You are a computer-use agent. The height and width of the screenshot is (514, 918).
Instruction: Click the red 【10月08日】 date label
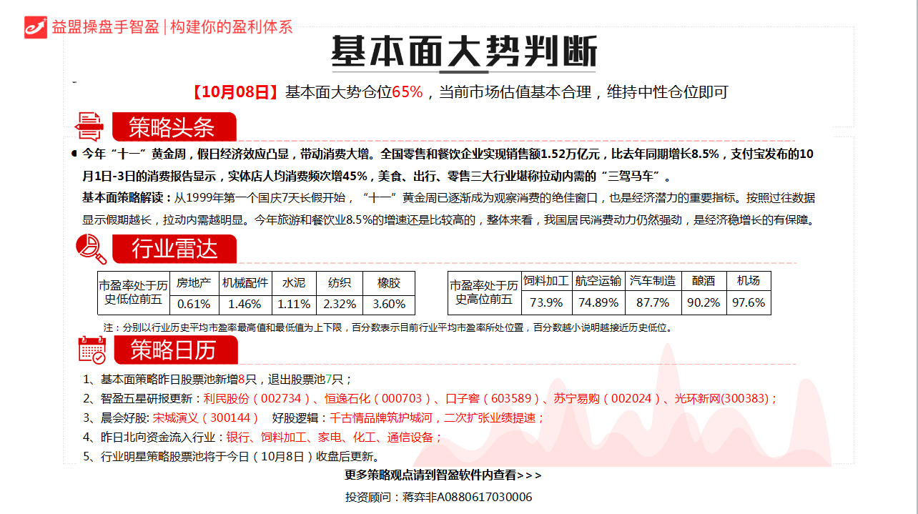click(235, 92)
